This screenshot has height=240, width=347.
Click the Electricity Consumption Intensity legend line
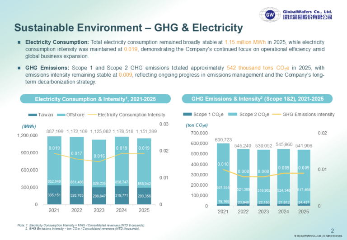(93, 115)
